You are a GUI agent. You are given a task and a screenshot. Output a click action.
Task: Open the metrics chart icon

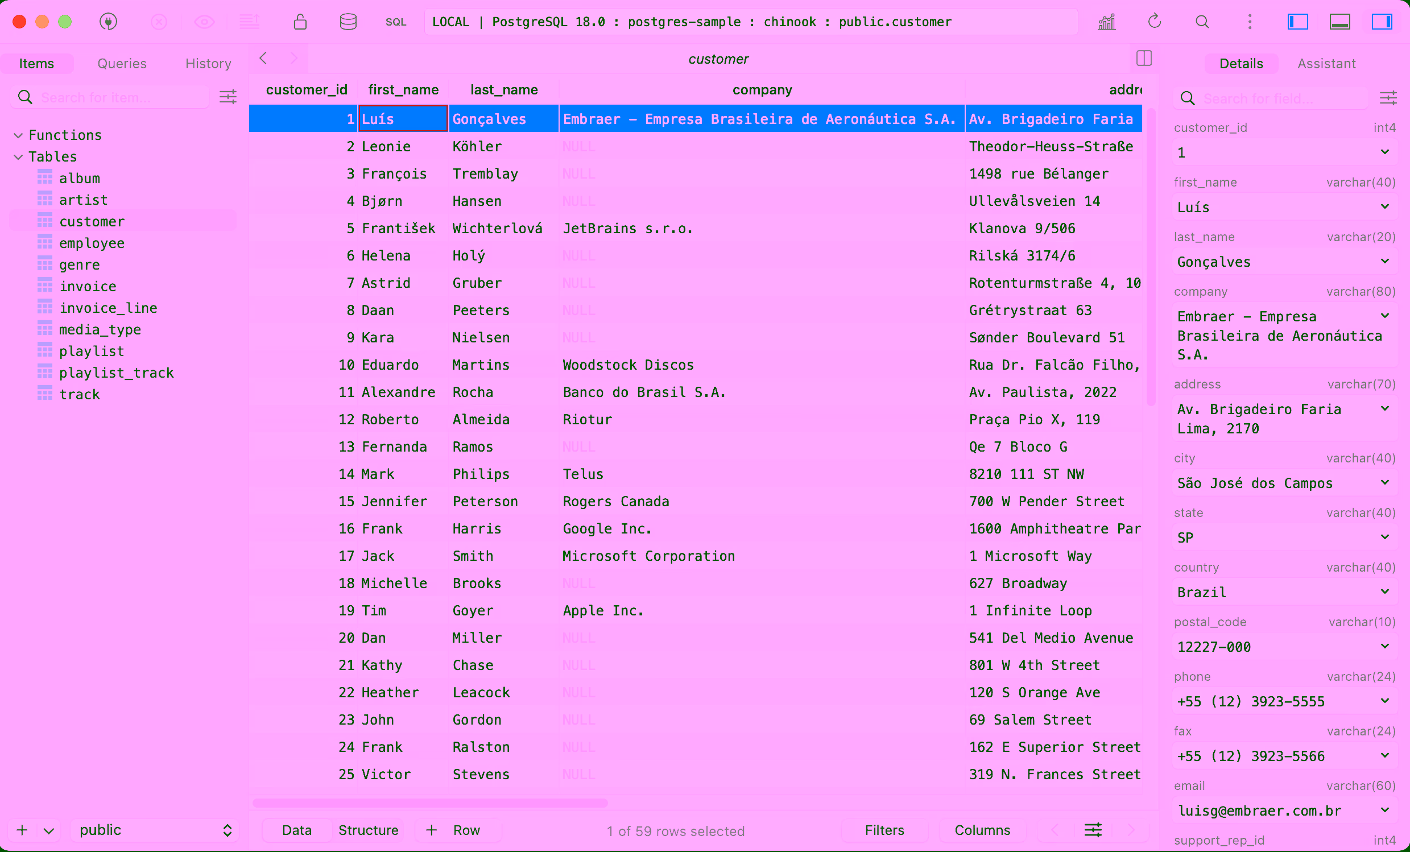tap(1107, 22)
